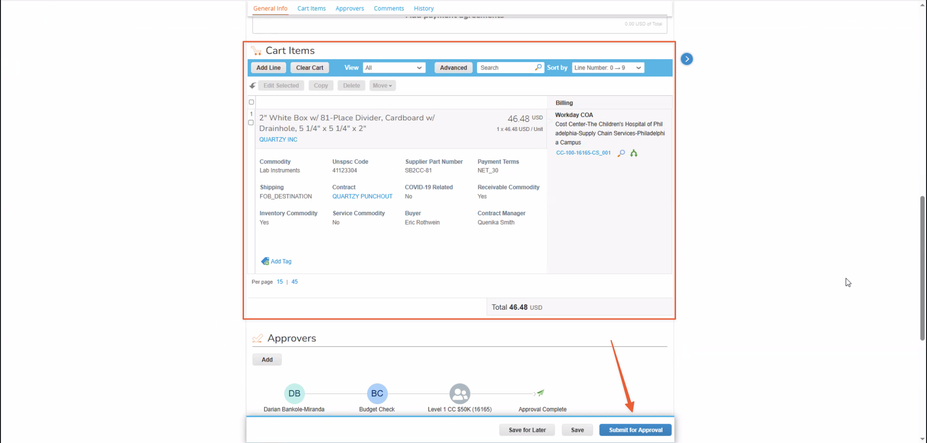The image size is (927, 443).
Task: Click the 46.48 USD line price
Action: [x=525, y=119]
